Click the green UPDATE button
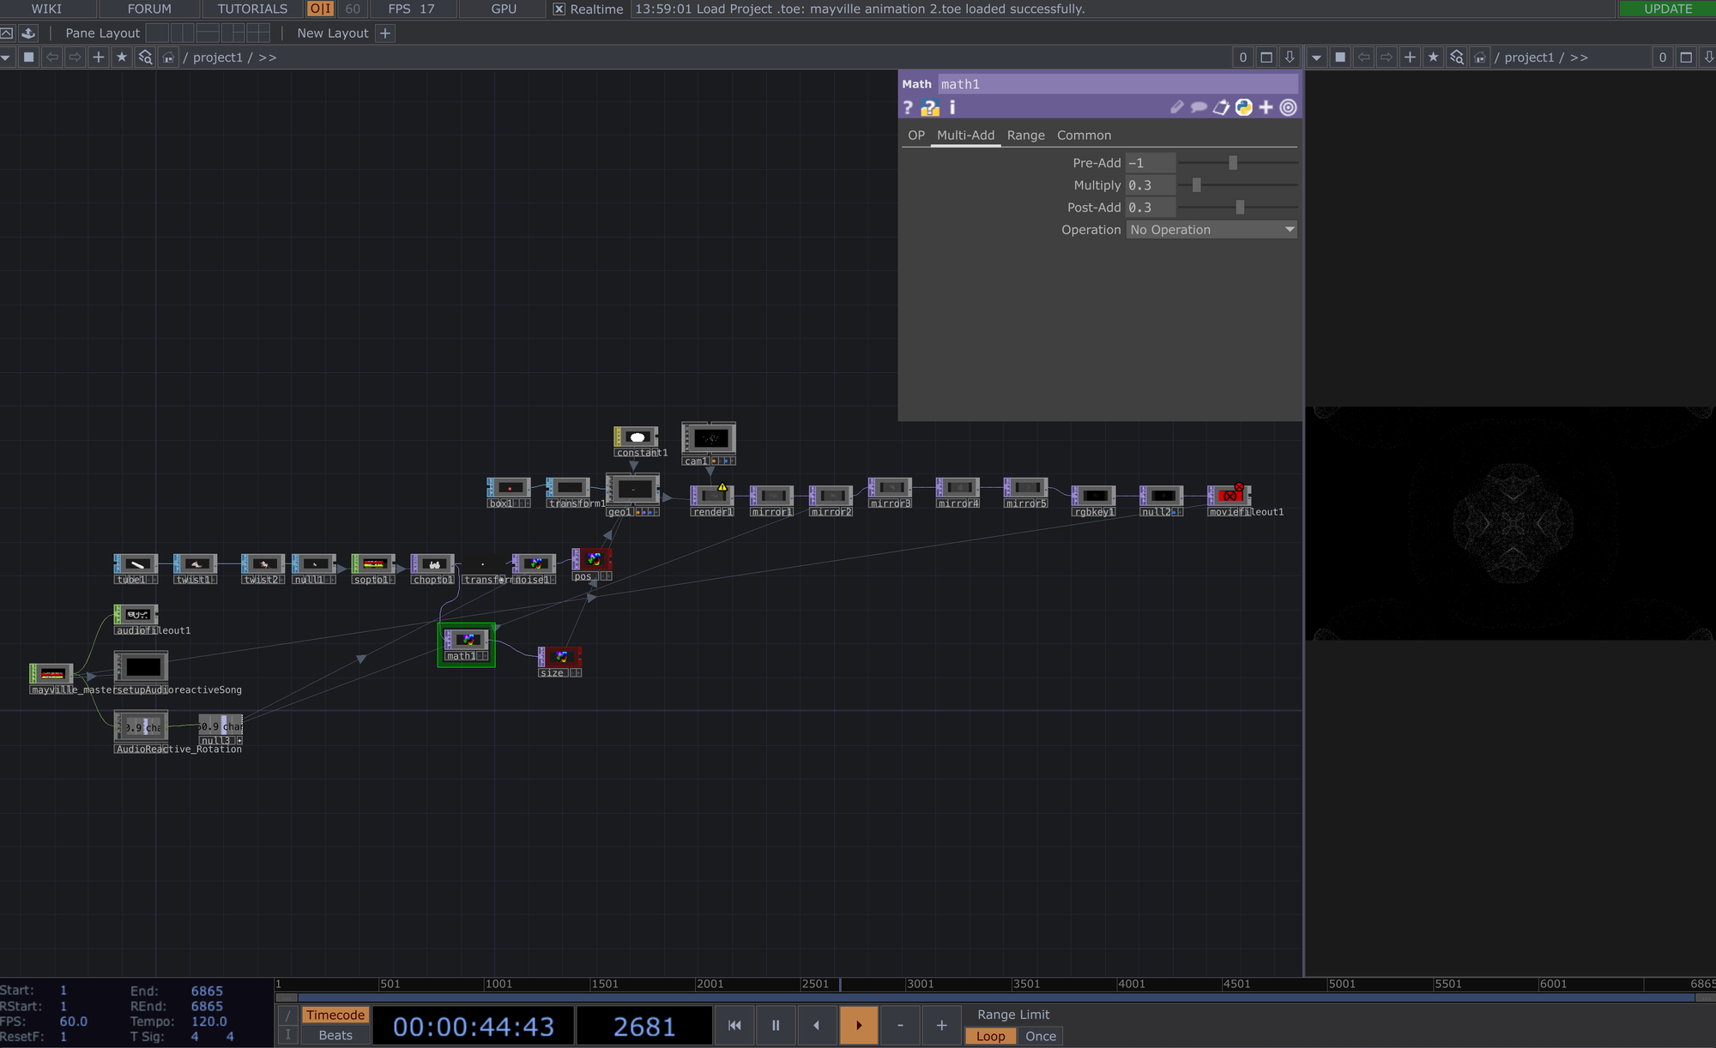 pyautogui.click(x=1667, y=9)
